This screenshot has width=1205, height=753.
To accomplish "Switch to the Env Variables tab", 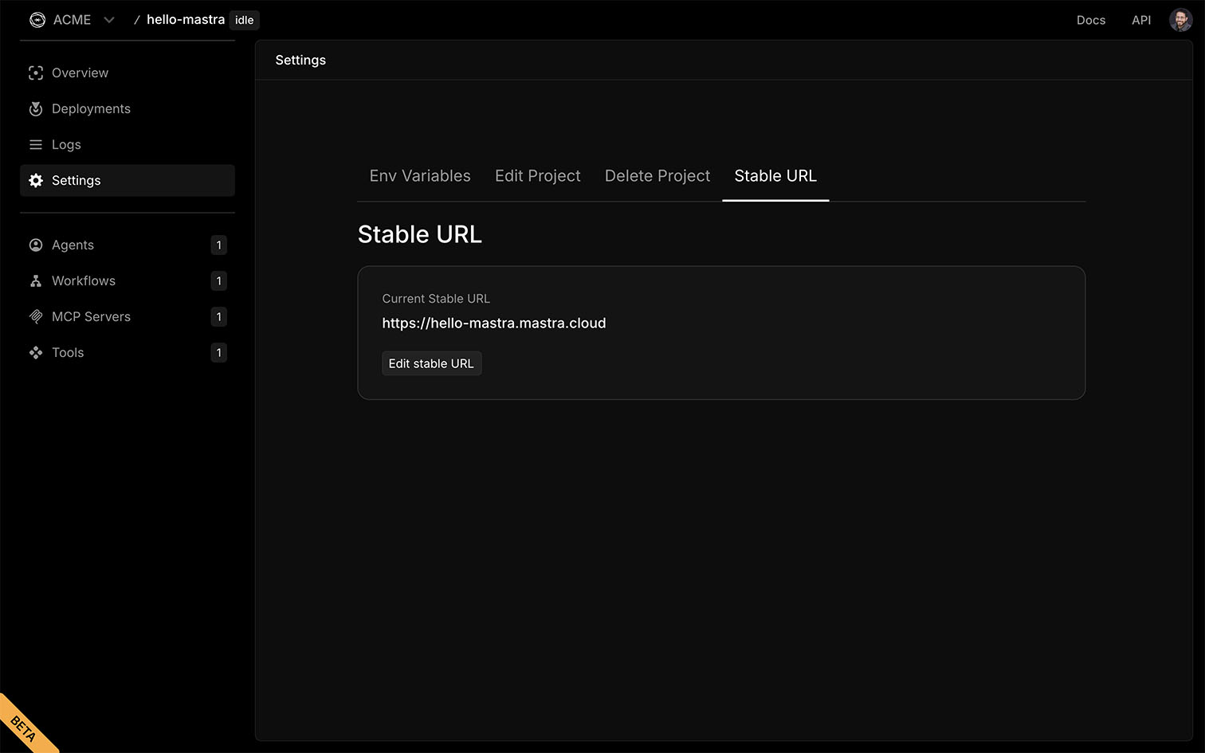I will pos(420,176).
